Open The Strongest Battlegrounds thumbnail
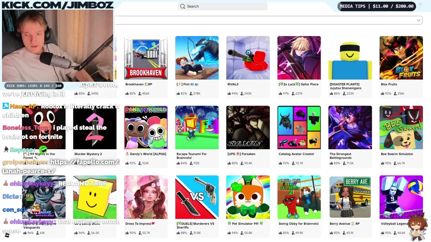Viewport: 431px width, 242px height. (350, 127)
